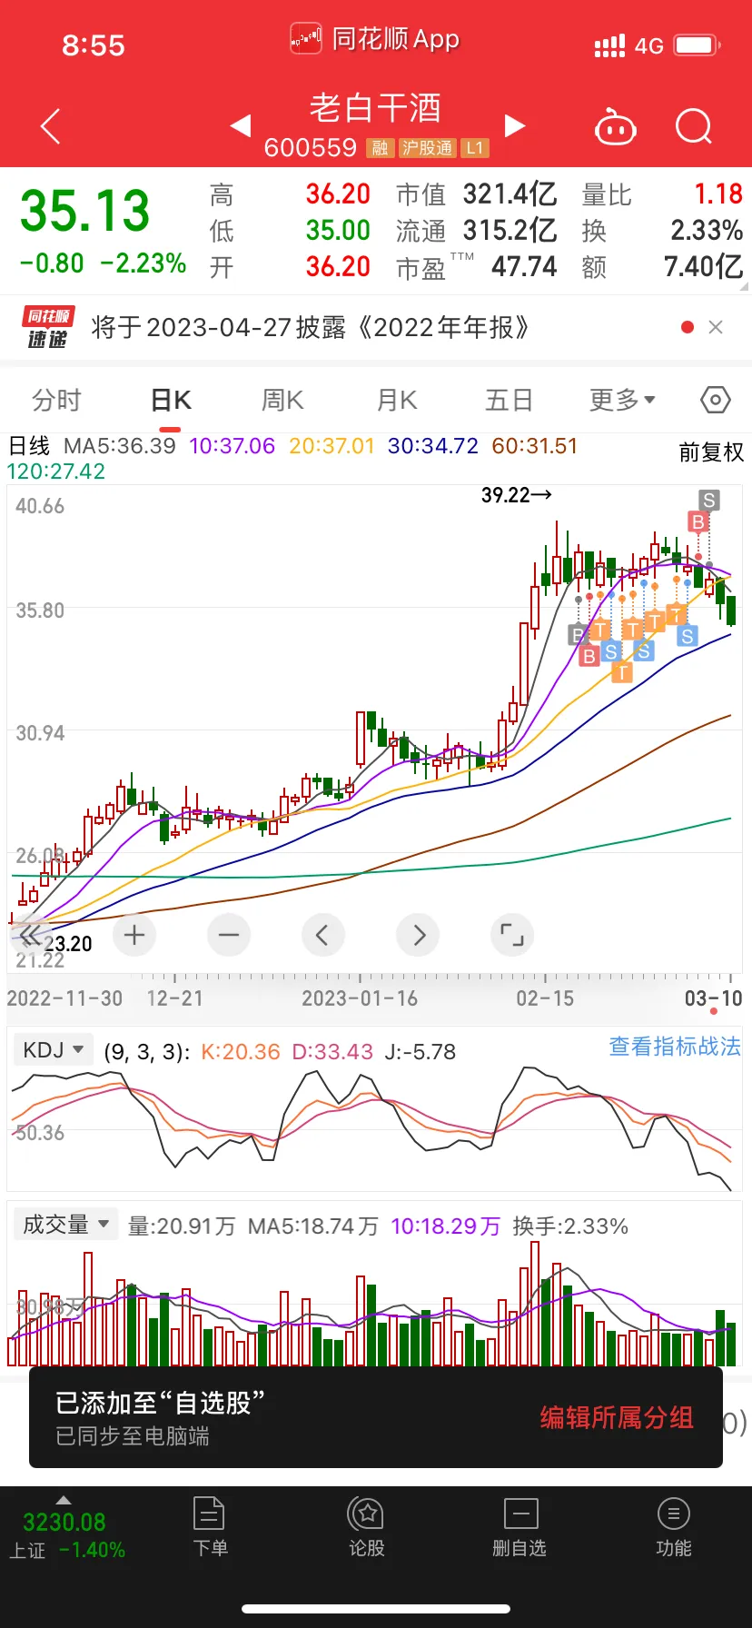The height and width of the screenshot is (1628, 752).
Task: Open the robot assistant icon
Action: (615, 127)
